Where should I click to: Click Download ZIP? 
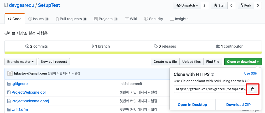[238, 105]
